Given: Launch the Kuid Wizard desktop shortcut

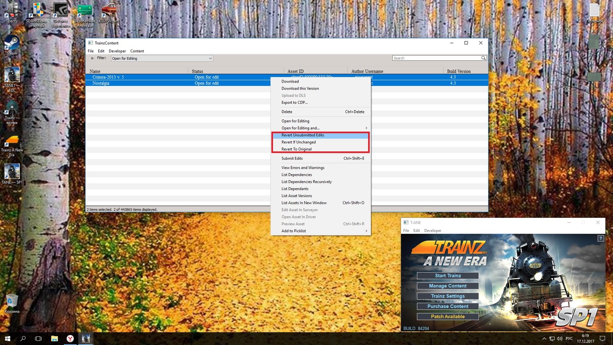Looking at the screenshot, I should point(109,12).
